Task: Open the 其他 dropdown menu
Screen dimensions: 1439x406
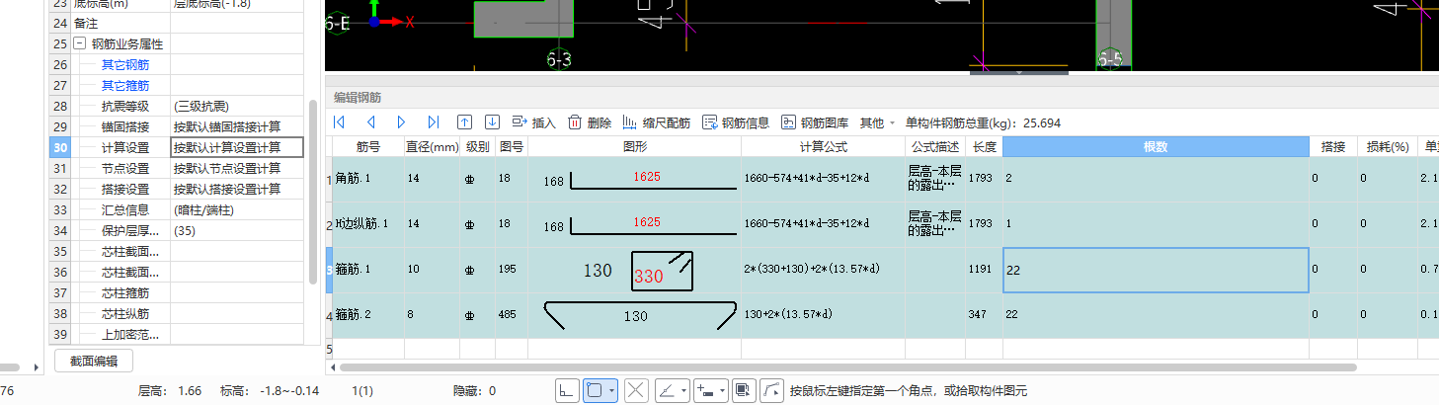Action: (x=877, y=122)
